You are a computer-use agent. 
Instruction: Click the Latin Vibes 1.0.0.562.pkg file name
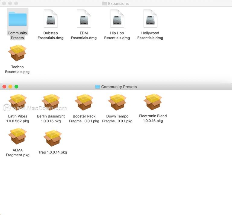click(x=18, y=118)
